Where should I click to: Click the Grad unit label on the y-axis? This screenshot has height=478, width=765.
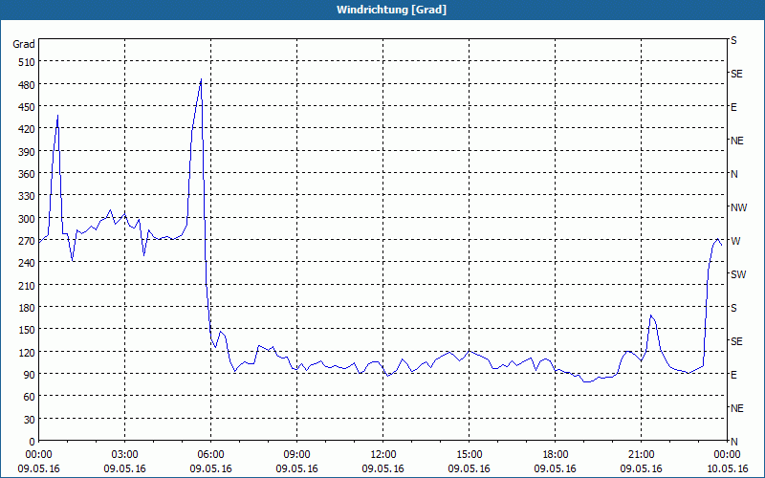point(24,44)
